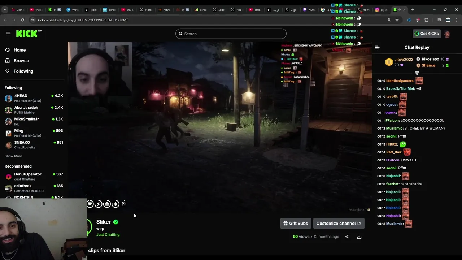Click the share icon below the clip
The width and height of the screenshot is (462, 260).
click(x=346, y=237)
